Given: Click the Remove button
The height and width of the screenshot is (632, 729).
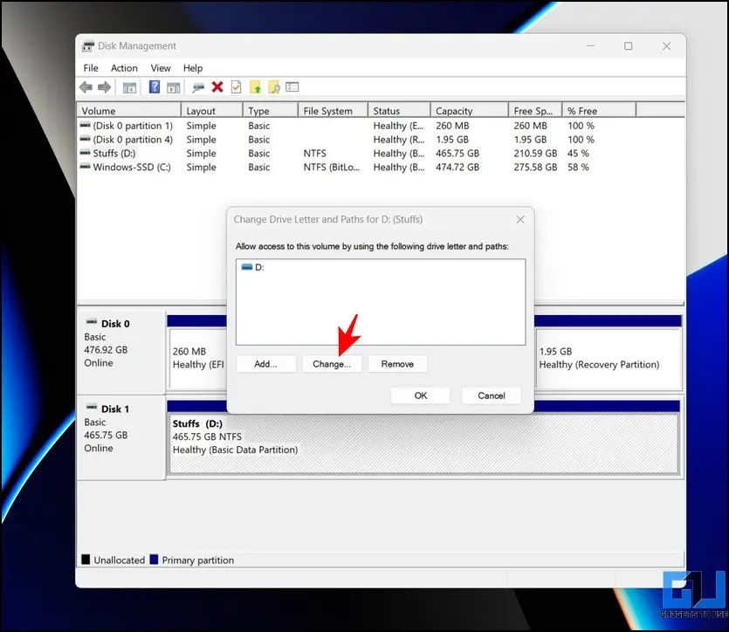Looking at the screenshot, I should (x=397, y=364).
